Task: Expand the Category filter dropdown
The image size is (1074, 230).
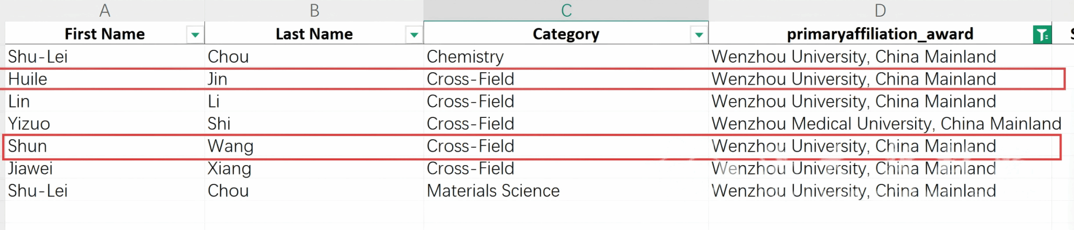Action: tap(699, 35)
